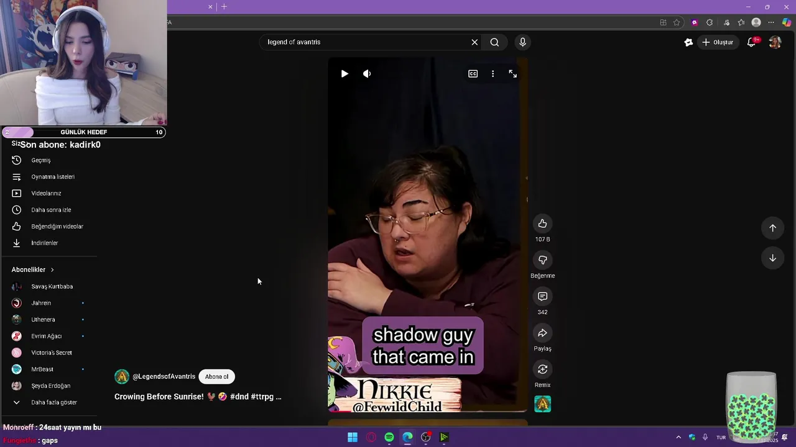The image size is (796, 447).
Task: Open Şeyda Erdoğan subscription channel
Action: pyautogui.click(x=50, y=386)
